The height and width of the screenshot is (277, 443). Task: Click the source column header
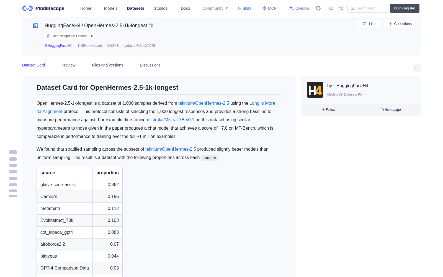(x=65, y=173)
